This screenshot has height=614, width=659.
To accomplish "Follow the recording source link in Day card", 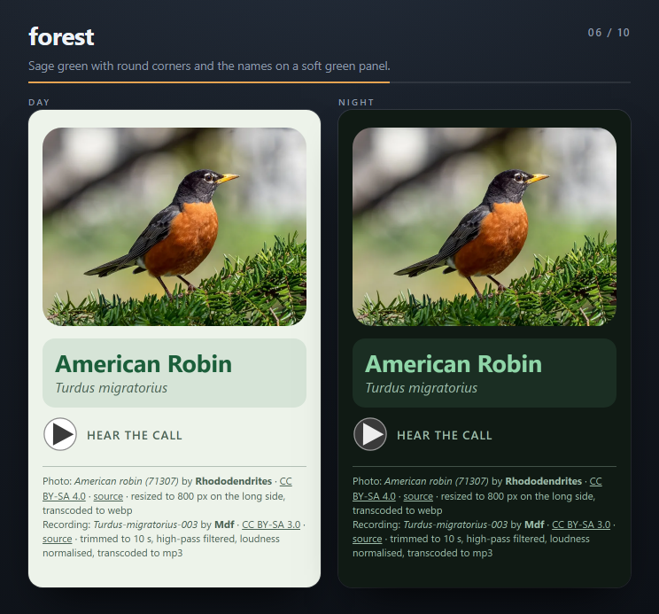I will click(x=58, y=539).
